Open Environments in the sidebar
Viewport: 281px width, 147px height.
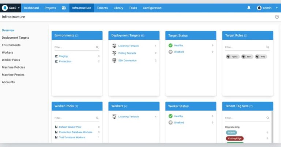[11, 45]
